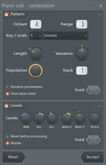The height and width of the screenshot is (165, 106).
Task: Click the Accept button
Action: tap(92, 157)
